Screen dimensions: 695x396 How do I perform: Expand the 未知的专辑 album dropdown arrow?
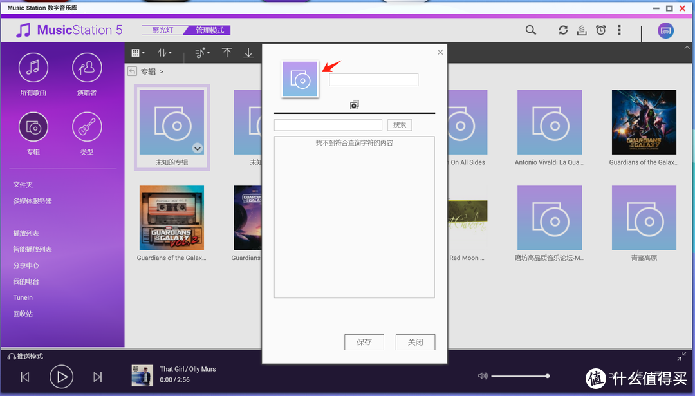[198, 148]
